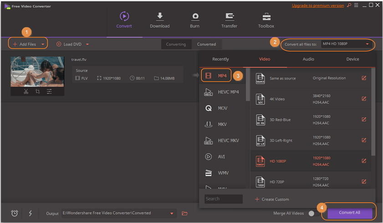Click Convert All button
Screen dimensions: 383x223
point(349,213)
